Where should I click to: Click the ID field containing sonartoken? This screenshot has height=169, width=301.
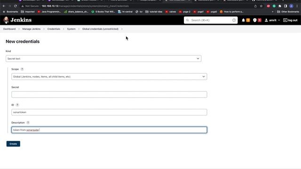tap(109, 112)
